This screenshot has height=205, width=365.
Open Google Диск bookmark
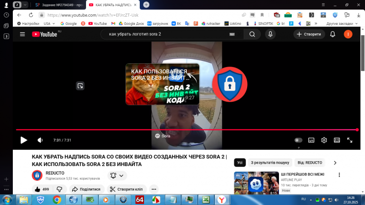pos(131,23)
